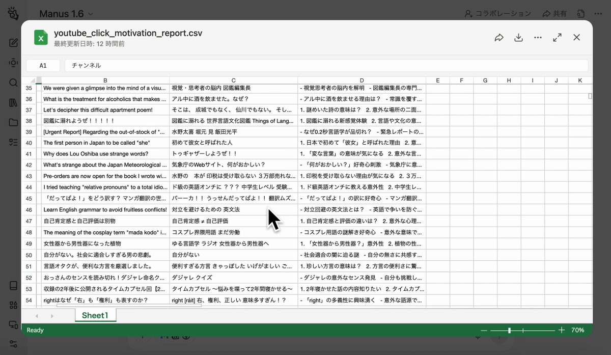This screenshot has height=355, width=611.
Task: Open the file preview's three-dot menu
Action: 538,38
